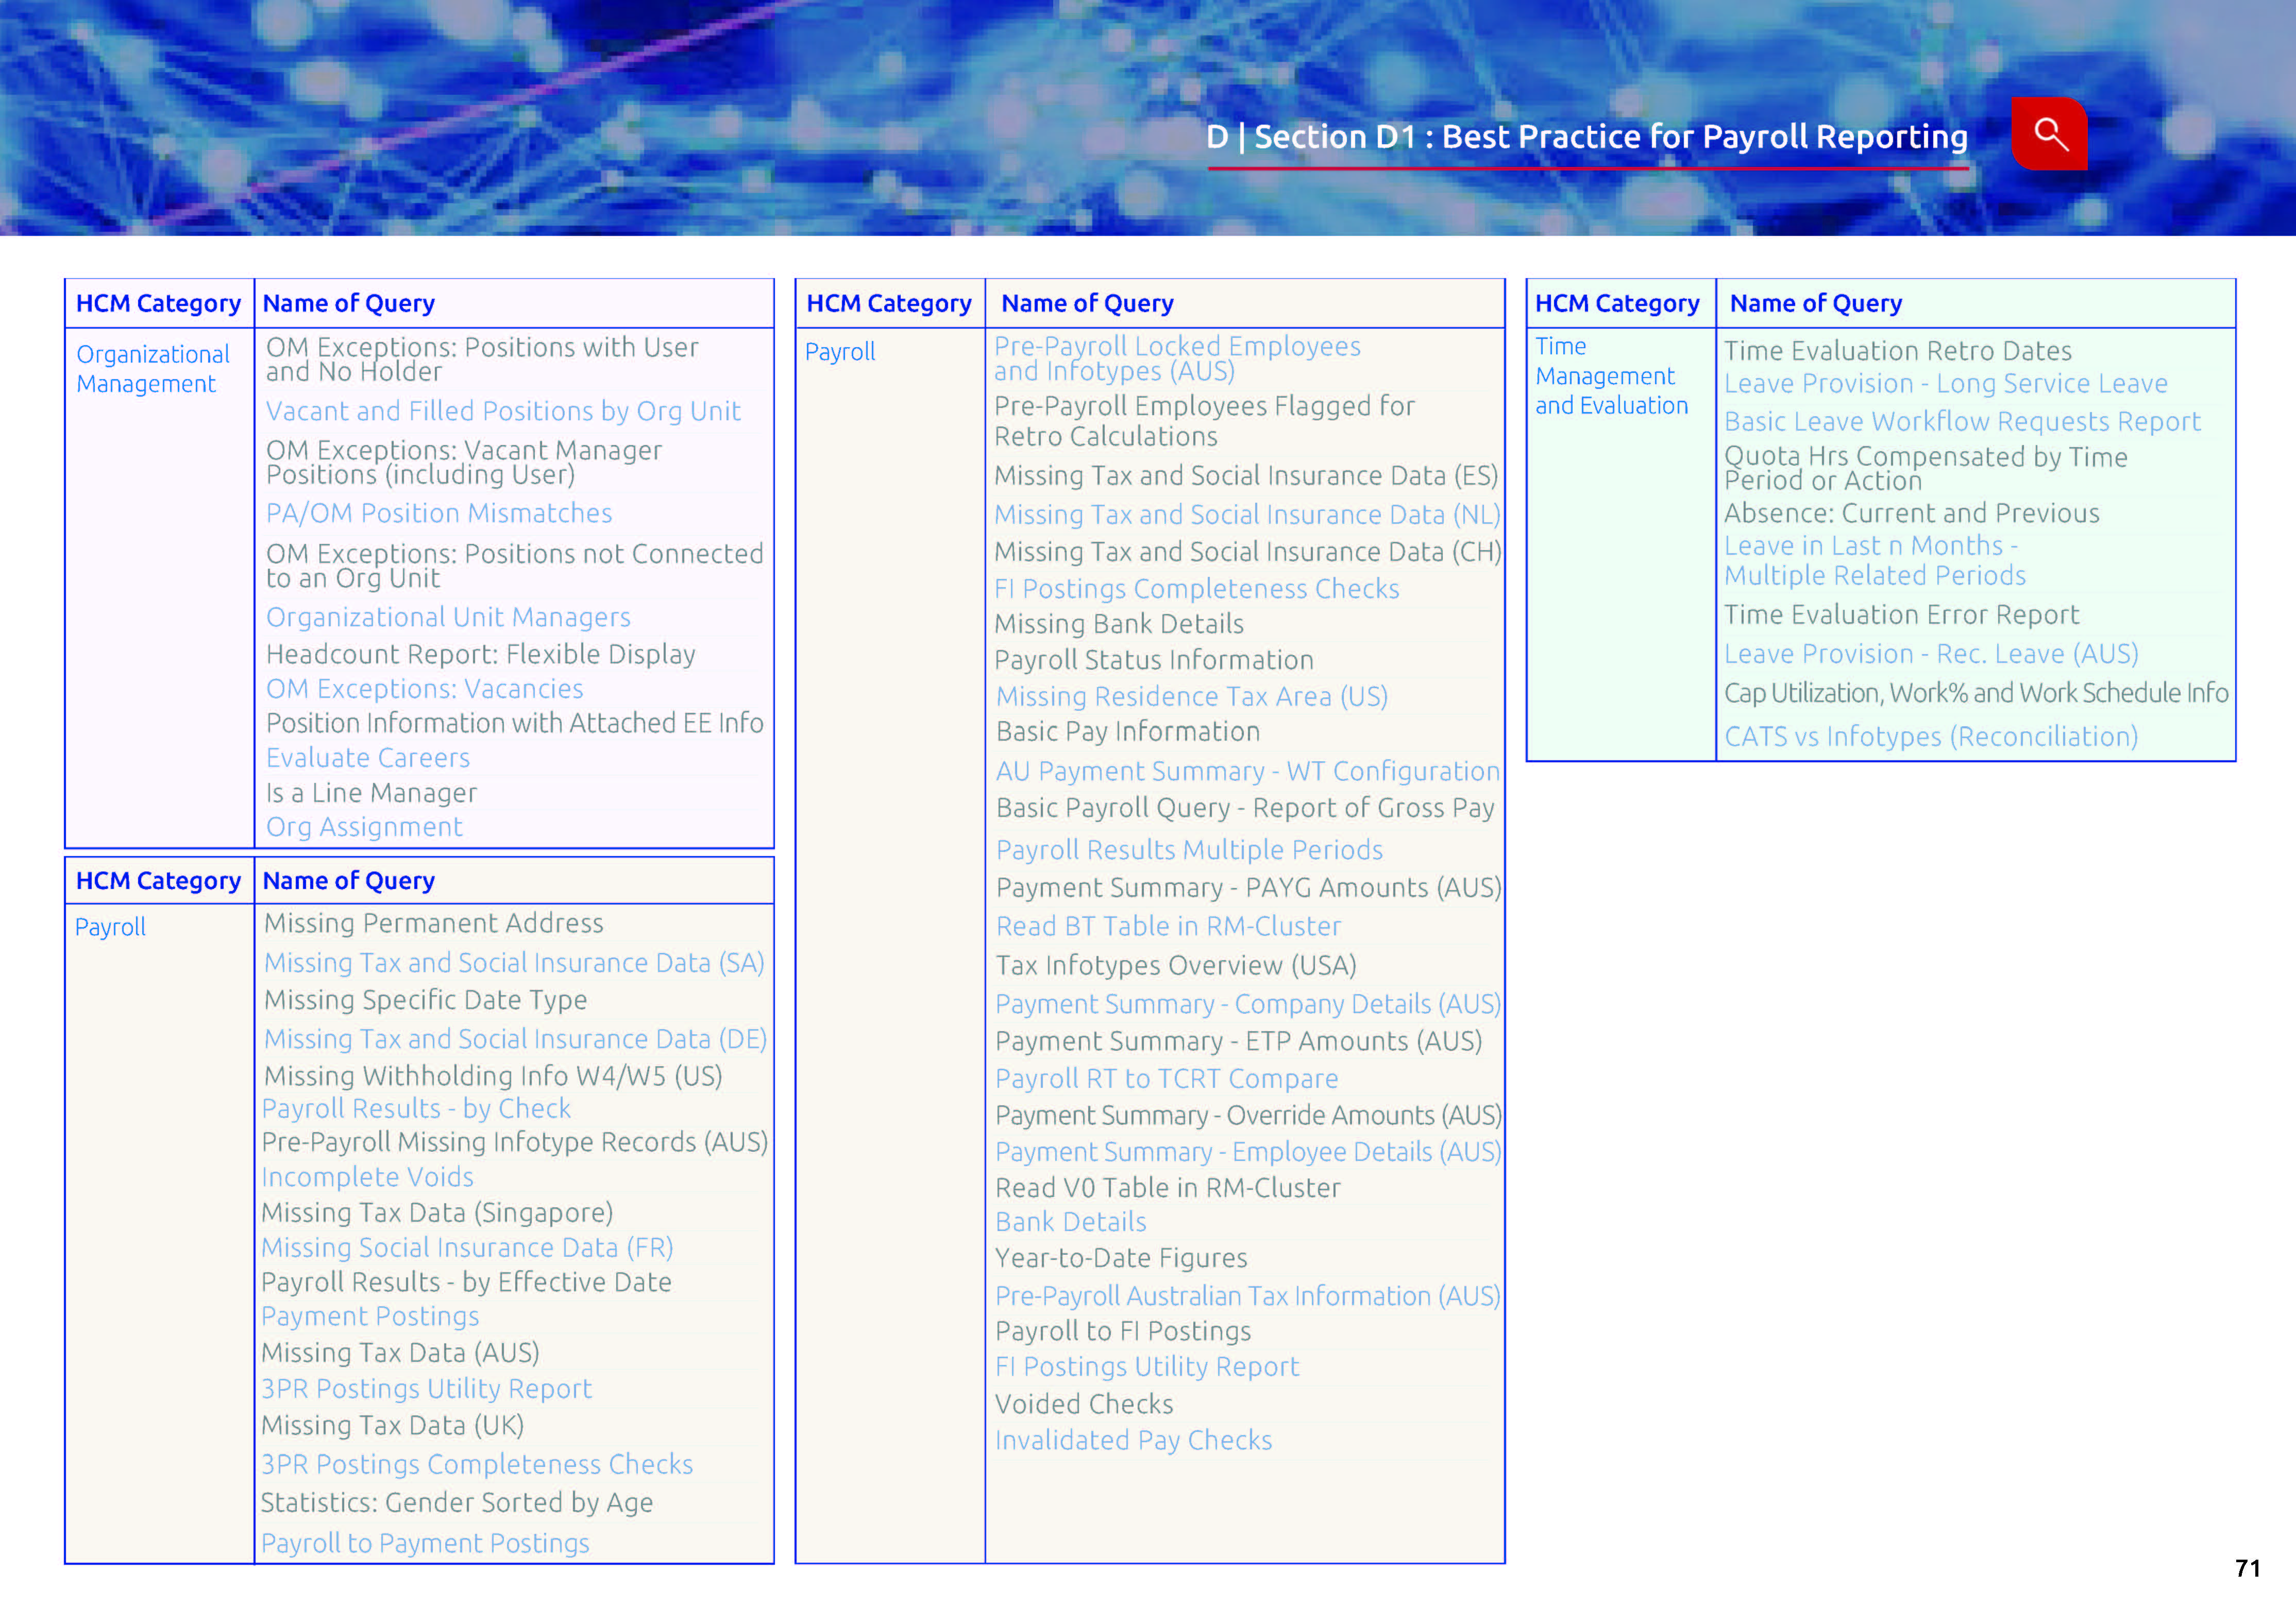Click the page number 71
The width and height of the screenshot is (2296, 1623).
2247,1568
